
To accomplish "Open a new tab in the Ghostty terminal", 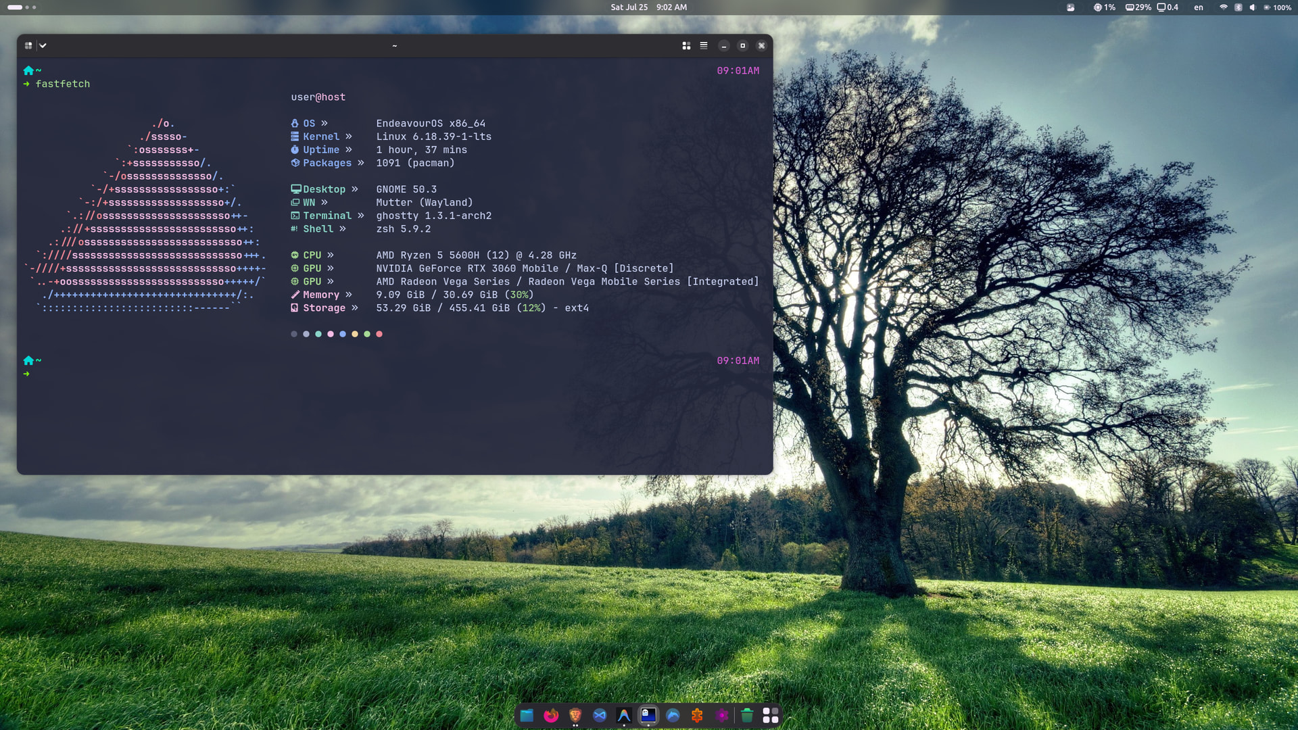I will 28,46.
